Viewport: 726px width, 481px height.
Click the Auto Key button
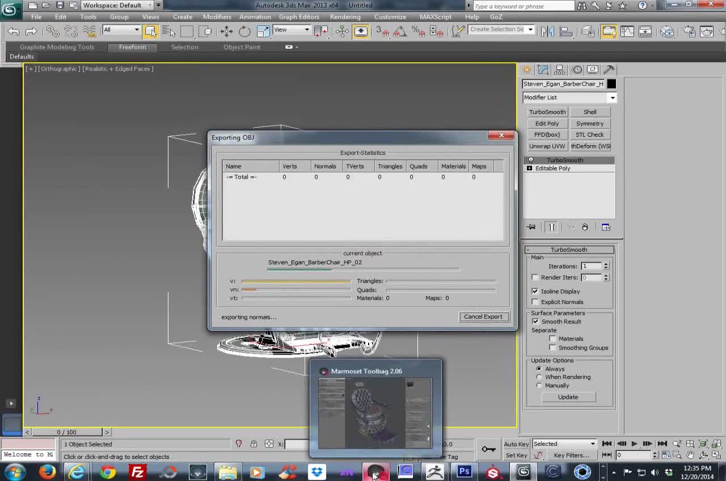[x=516, y=444]
